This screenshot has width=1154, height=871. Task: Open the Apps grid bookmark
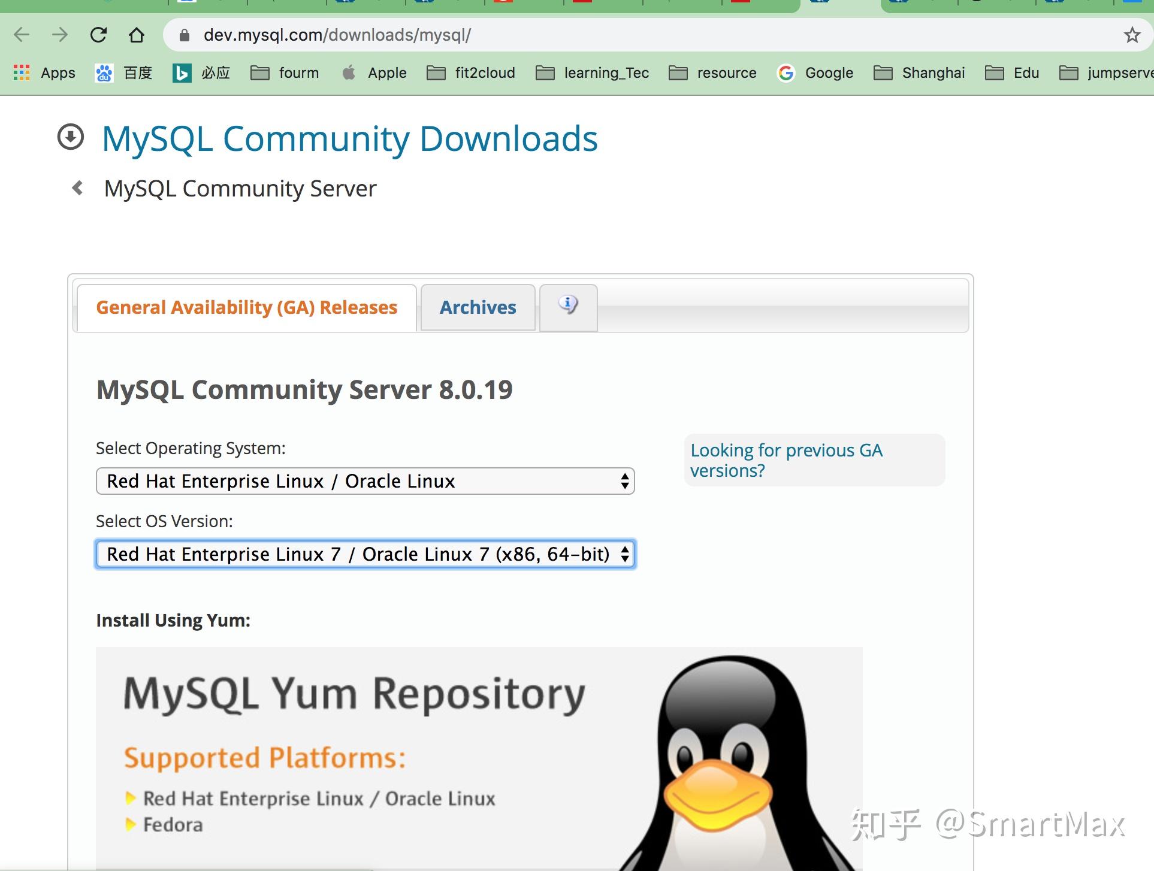pos(44,73)
